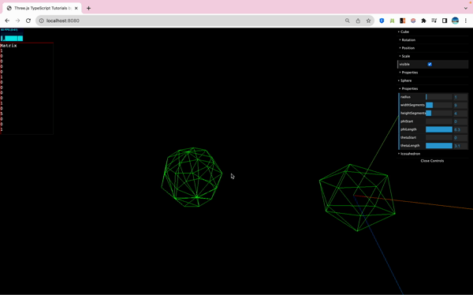Close the Three.js TypeScript Tutorials tab
This screenshot has height=295, width=473.
pos(76,8)
